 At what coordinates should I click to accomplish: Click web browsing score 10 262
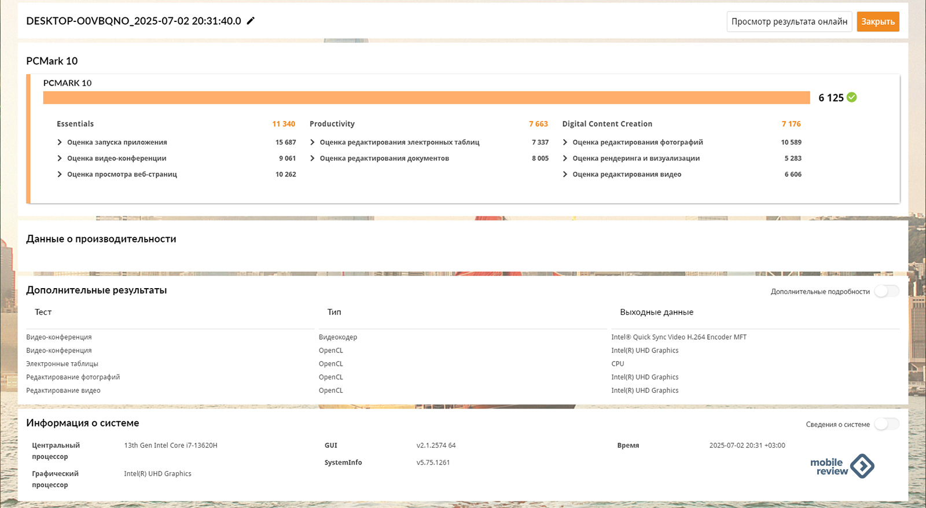285,174
